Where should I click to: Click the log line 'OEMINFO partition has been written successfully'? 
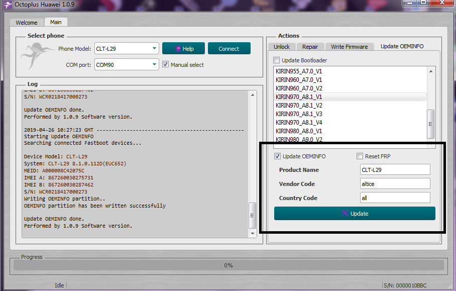95,206
